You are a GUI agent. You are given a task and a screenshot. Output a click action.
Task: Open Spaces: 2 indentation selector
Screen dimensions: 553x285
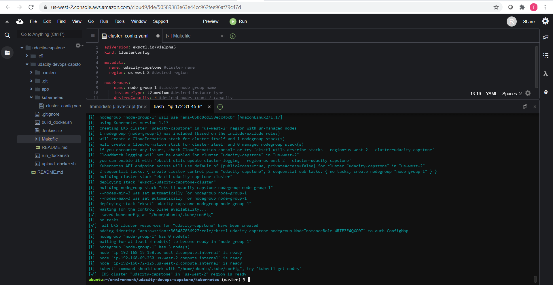point(512,93)
